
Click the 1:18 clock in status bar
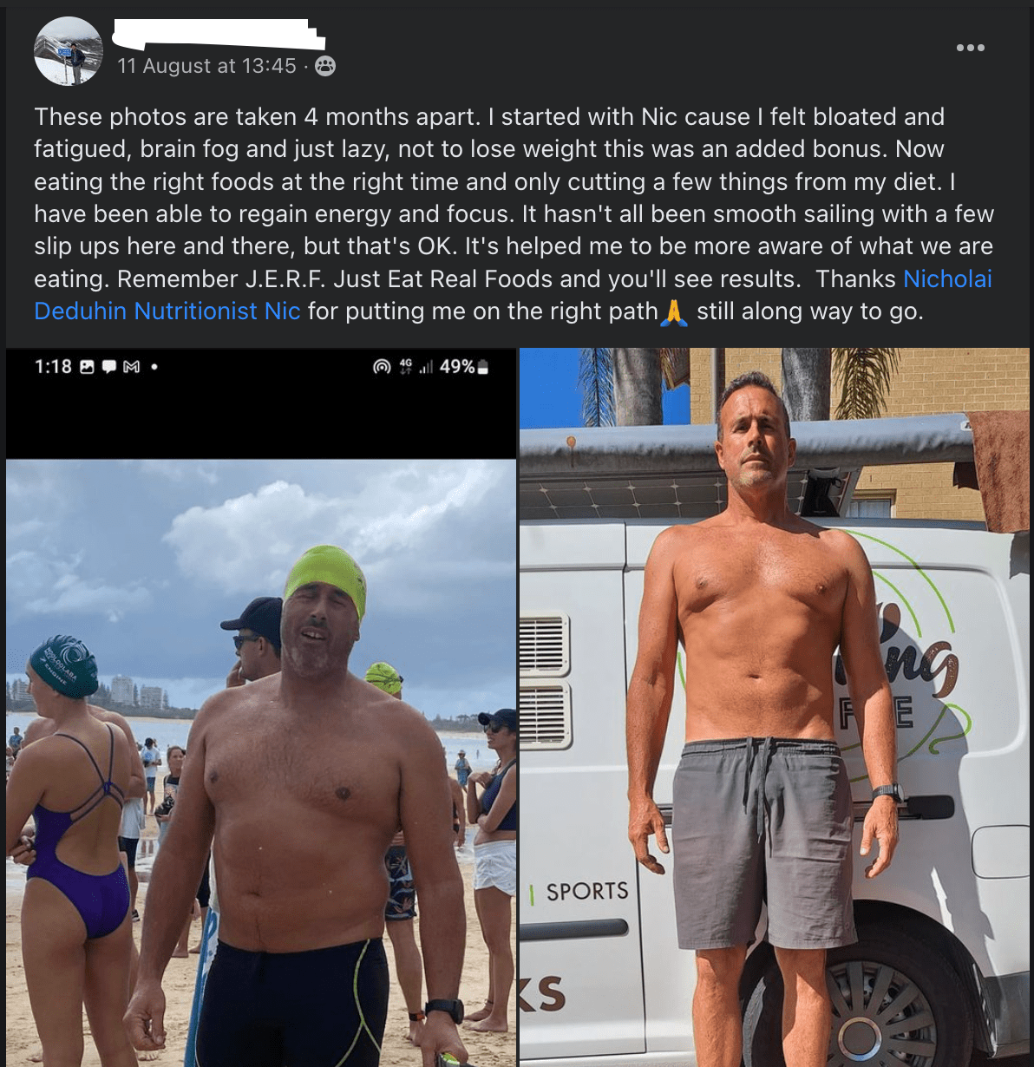pos(53,367)
